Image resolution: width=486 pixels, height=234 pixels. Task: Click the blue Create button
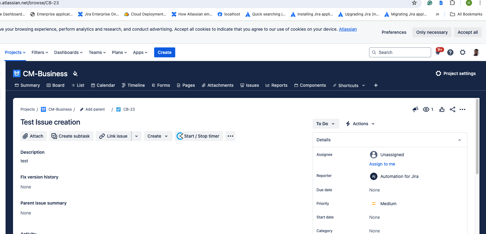click(x=165, y=52)
